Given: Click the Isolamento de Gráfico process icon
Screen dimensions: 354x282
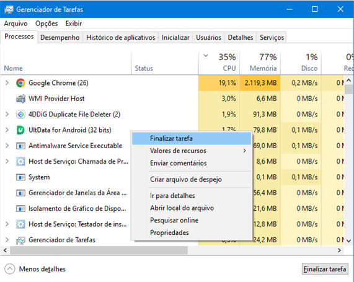Looking at the screenshot, I should pos(20,209).
